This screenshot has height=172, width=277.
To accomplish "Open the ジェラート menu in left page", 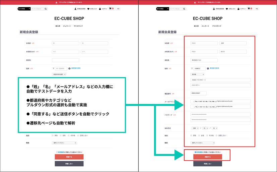I will [x=67, y=26].
